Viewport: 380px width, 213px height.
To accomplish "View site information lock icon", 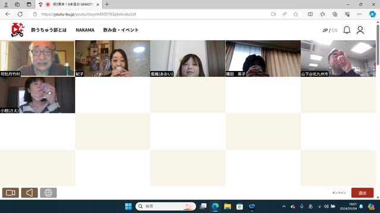I will (35, 14).
